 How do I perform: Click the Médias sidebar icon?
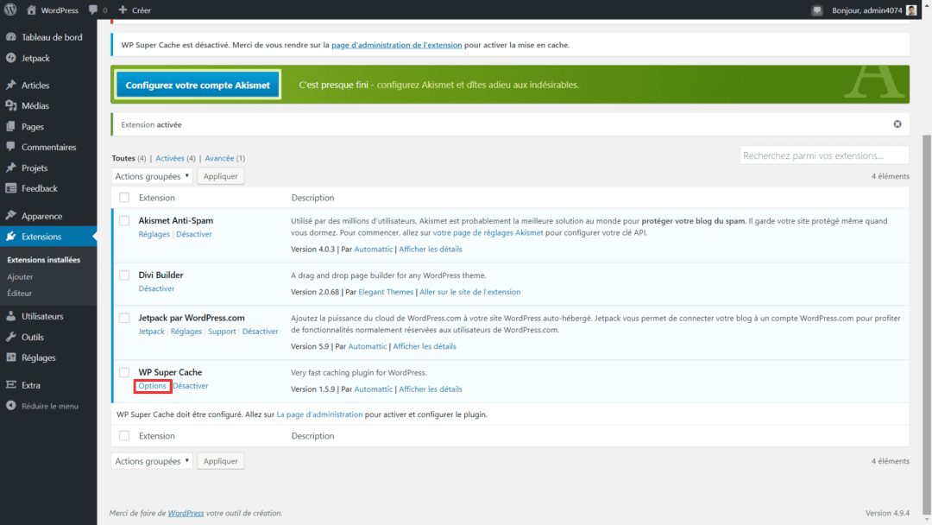coord(10,106)
